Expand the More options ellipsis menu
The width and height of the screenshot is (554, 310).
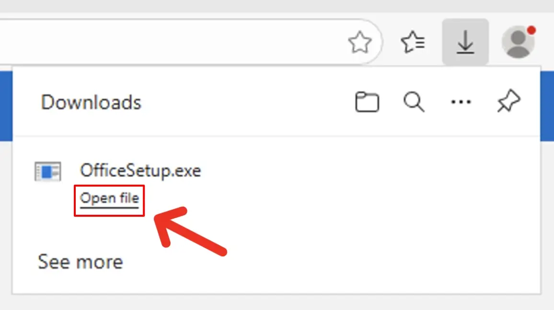(x=461, y=102)
